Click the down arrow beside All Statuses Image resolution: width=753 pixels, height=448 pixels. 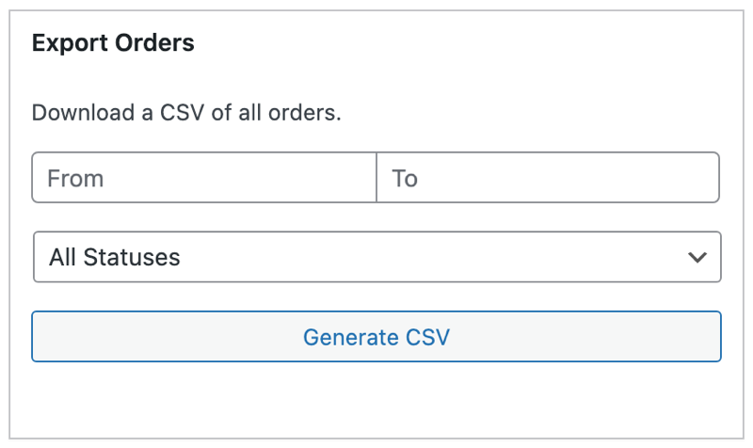[x=697, y=257]
